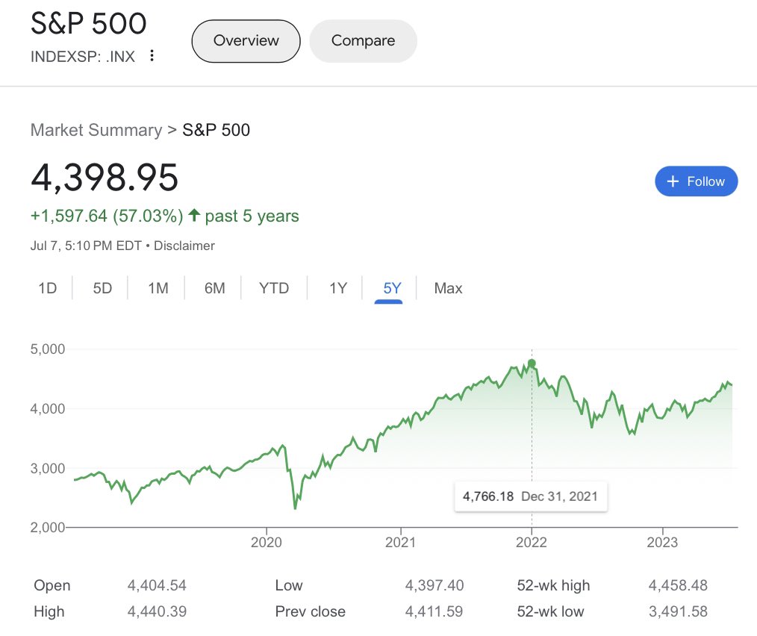Choose the 6M chart range
The width and height of the screenshot is (757, 636).
215,288
